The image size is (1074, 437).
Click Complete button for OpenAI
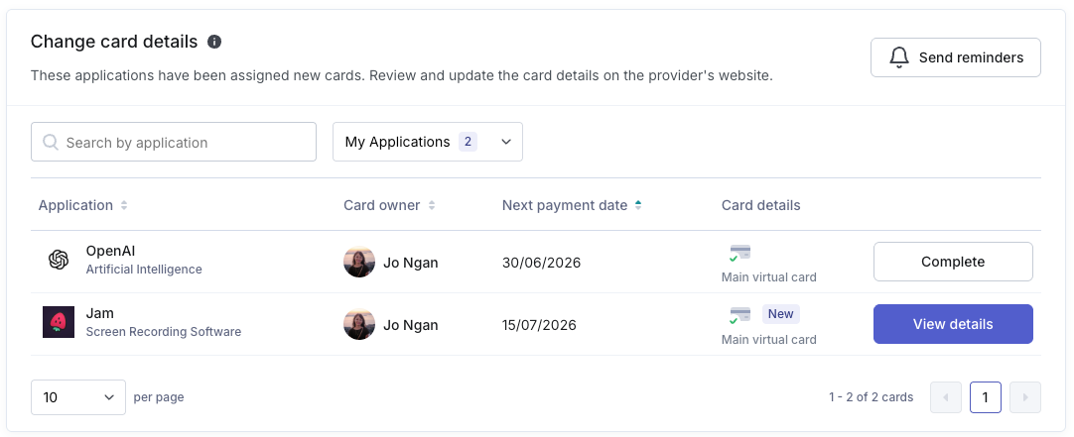[953, 262]
